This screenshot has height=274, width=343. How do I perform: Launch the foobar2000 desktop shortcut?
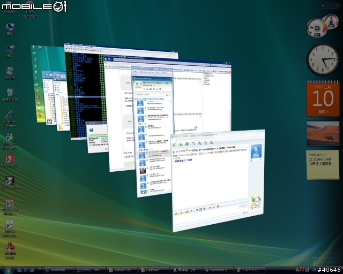[10, 182]
